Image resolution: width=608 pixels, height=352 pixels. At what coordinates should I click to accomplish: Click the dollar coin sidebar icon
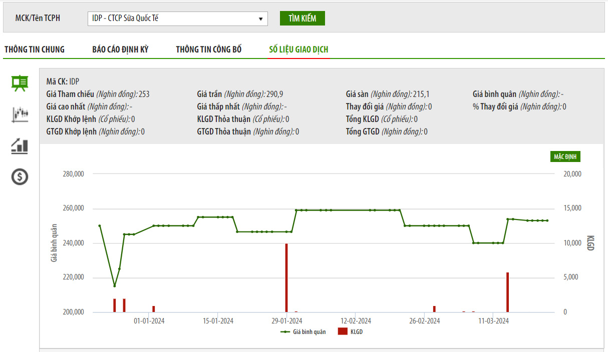coord(20,176)
